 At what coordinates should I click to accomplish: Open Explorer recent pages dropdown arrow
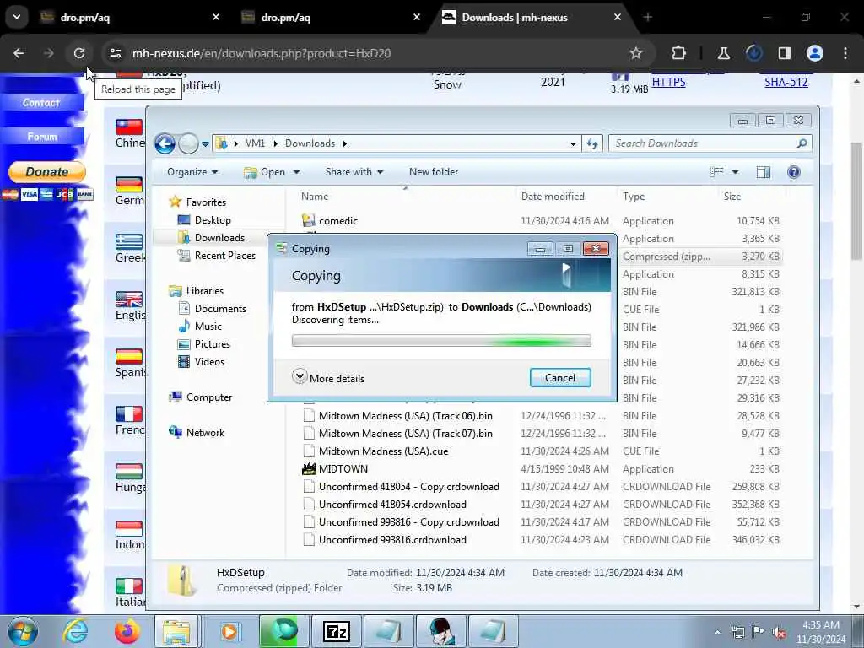[x=206, y=144]
